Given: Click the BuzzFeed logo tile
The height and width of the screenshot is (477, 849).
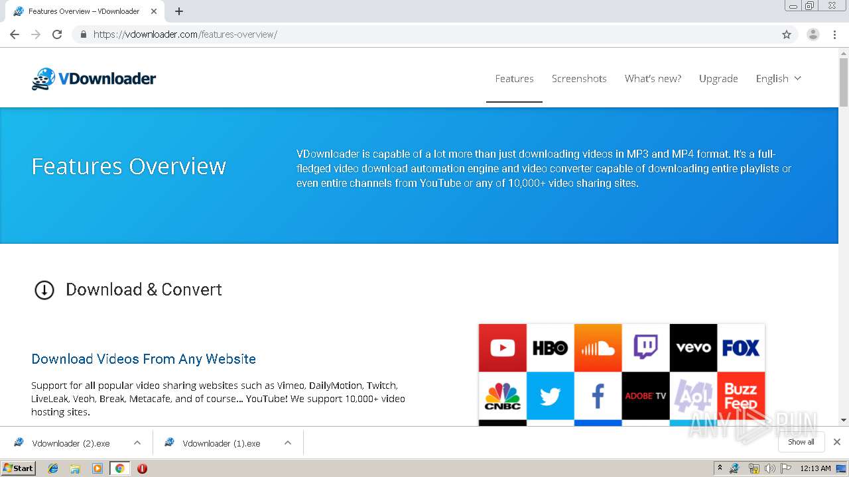Looking at the screenshot, I should pos(742,396).
